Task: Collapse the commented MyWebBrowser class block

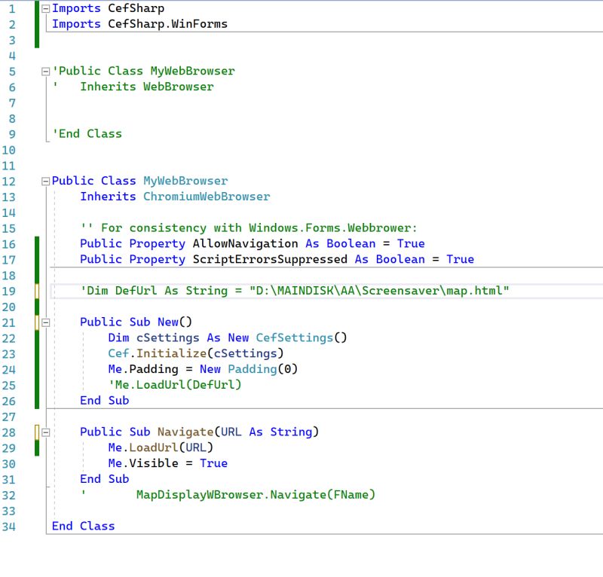Action: click(45, 71)
